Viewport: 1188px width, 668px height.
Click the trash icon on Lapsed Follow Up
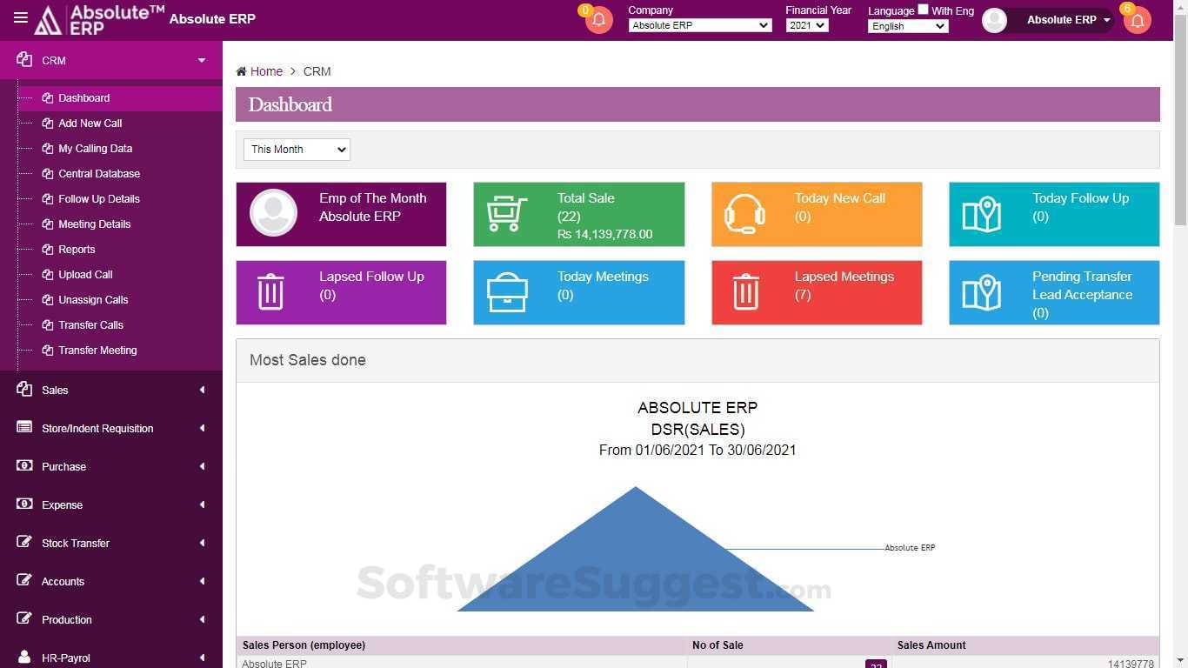[x=270, y=292]
